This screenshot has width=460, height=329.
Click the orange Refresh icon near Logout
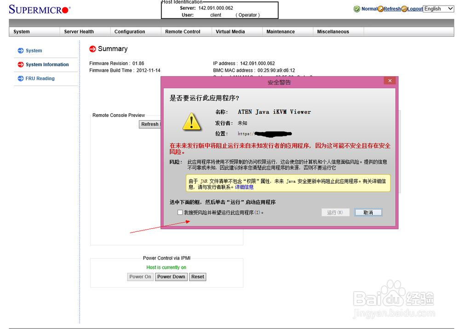[380, 9]
